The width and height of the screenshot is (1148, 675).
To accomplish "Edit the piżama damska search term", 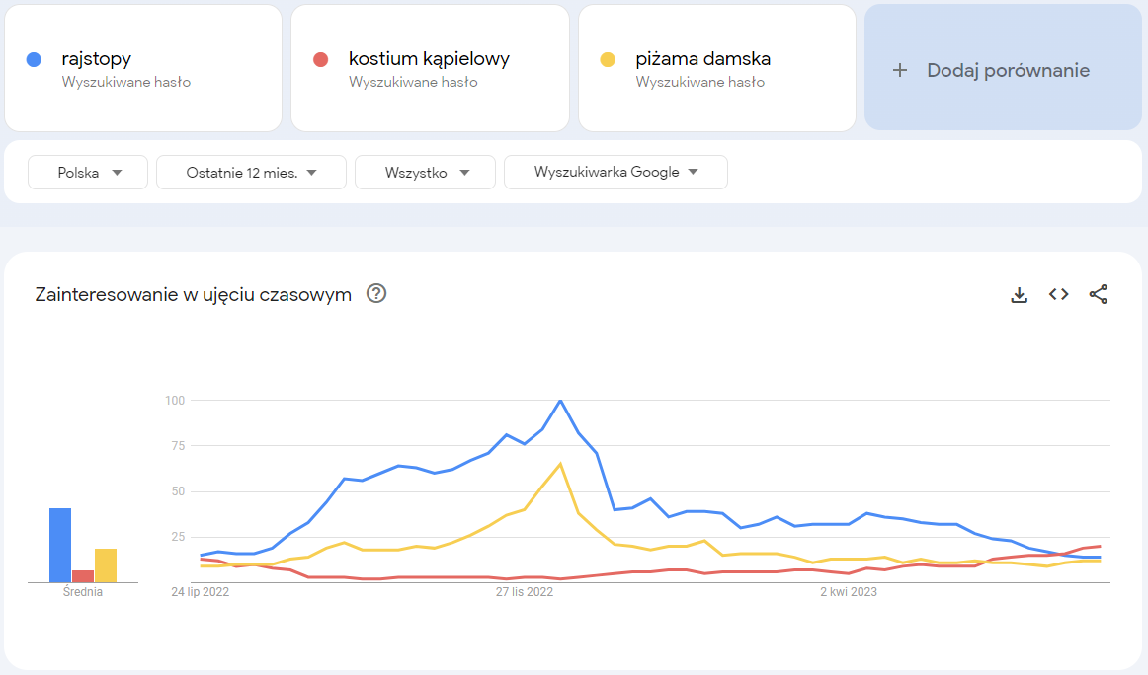I will pyautogui.click(x=702, y=59).
